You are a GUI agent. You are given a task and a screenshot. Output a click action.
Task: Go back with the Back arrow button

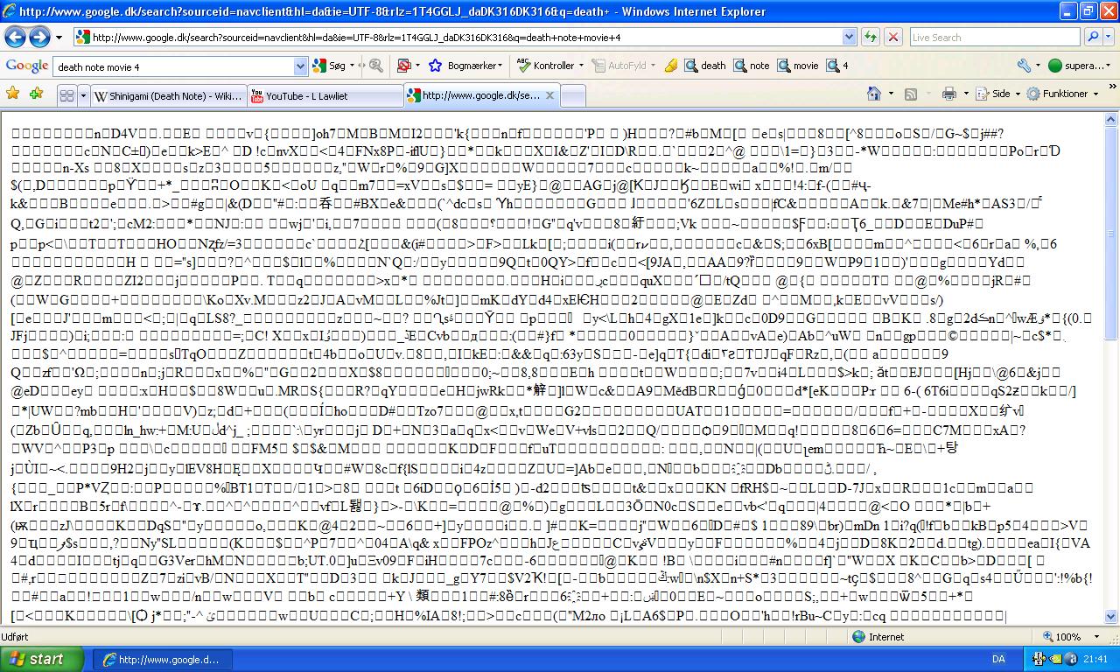[x=15, y=37]
